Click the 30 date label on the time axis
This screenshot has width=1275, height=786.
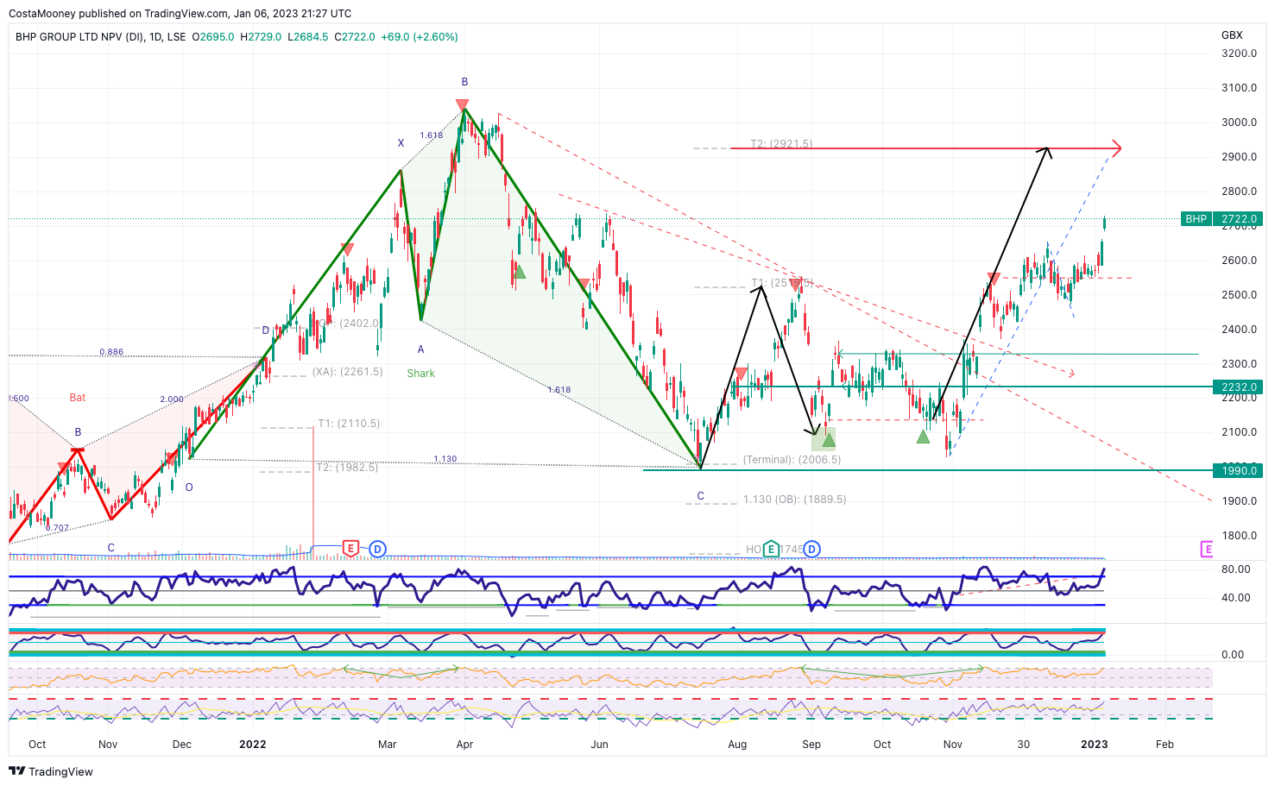1024,745
